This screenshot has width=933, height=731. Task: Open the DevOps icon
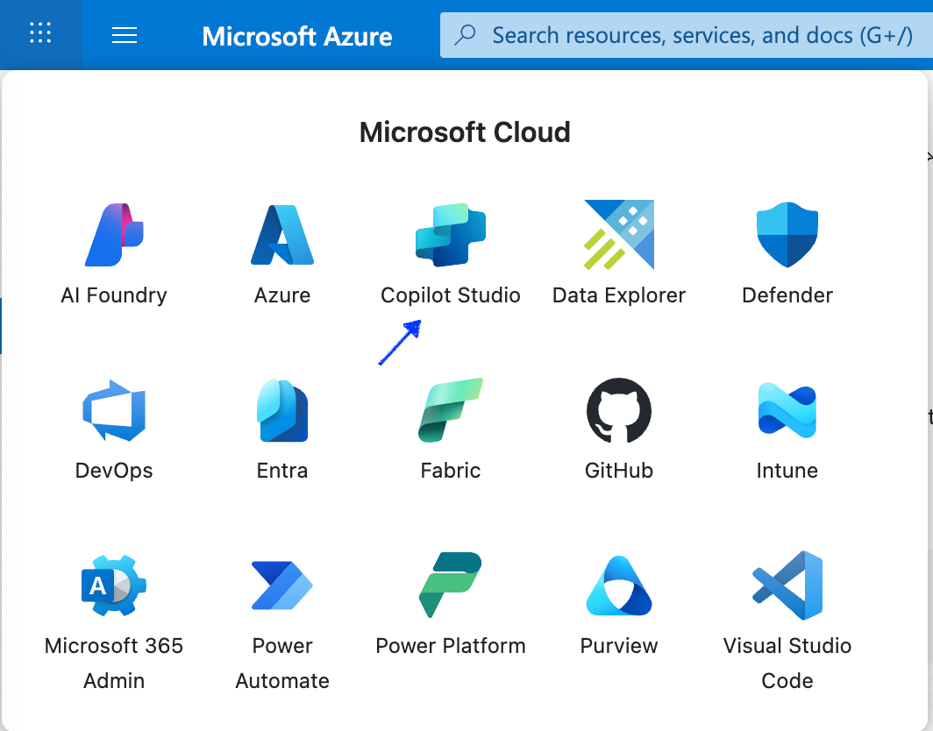tap(114, 410)
